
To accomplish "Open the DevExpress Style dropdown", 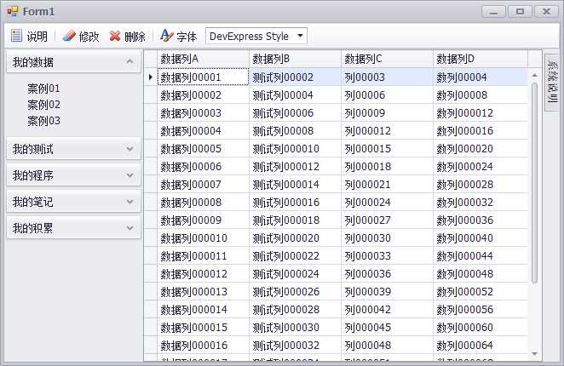I will click(301, 36).
